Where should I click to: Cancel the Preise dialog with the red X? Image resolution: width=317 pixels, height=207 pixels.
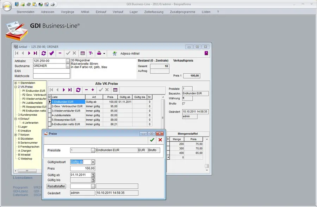pos(160,140)
